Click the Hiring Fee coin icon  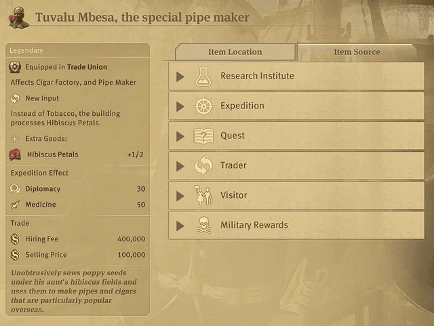pos(16,239)
